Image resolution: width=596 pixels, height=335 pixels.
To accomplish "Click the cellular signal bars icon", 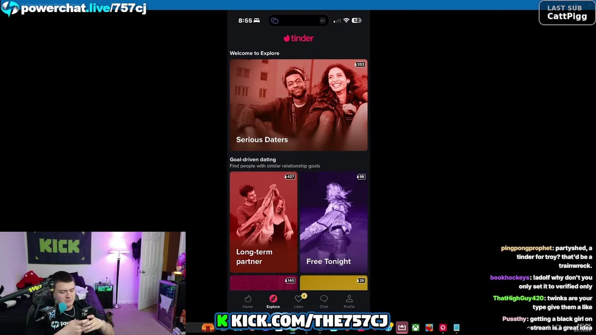I will coord(337,21).
